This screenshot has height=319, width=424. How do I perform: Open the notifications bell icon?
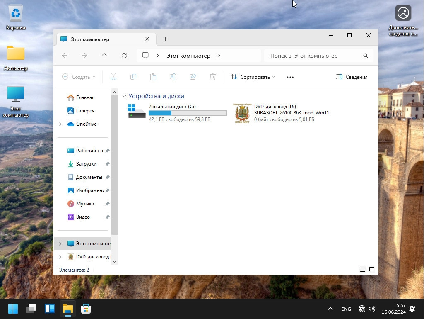[x=412, y=309]
